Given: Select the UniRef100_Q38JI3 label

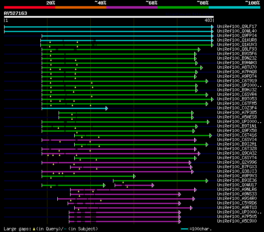Looking at the screenshot, I should [237, 172].
